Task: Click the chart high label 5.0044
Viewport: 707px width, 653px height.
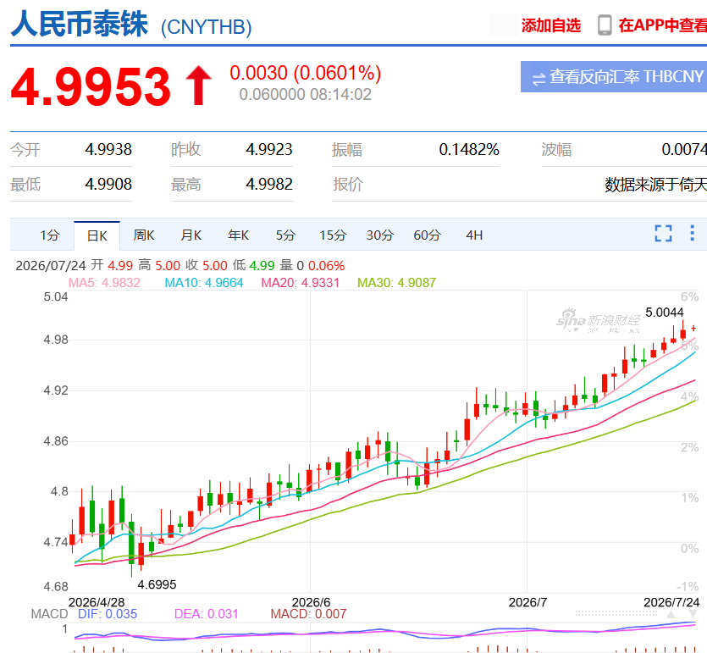Action: pos(664,312)
